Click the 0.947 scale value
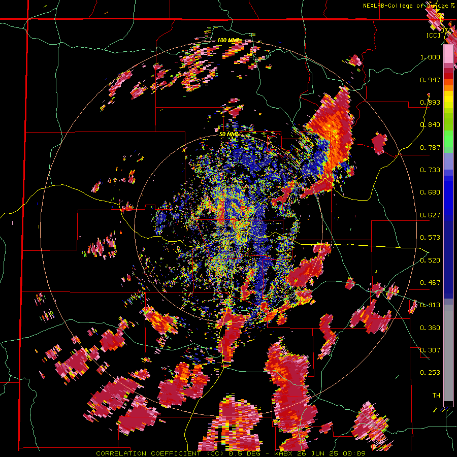The image size is (457, 457). pyautogui.click(x=430, y=80)
